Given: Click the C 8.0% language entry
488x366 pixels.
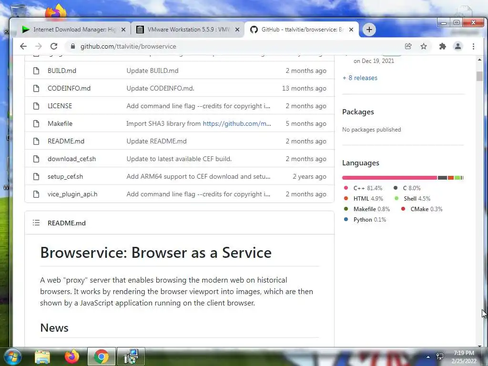Looking at the screenshot, I should click(x=407, y=188).
